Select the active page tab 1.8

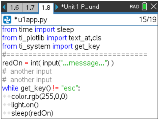pyautogui.click(x=46, y=8)
